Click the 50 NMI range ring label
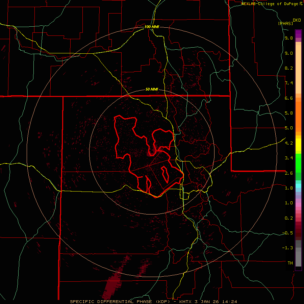This screenshot has height=304, width=304. [152, 89]
